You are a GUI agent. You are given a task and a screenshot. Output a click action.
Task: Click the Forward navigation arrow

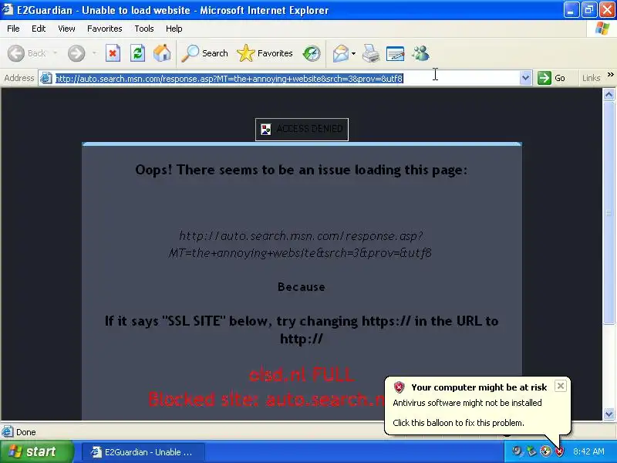[76, 53]
